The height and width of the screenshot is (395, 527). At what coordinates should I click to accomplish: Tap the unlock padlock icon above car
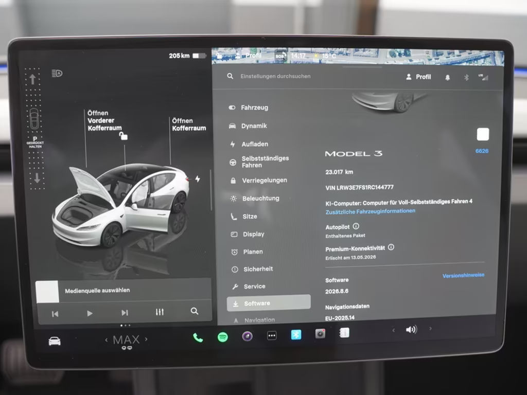click(x=124, y=136)
